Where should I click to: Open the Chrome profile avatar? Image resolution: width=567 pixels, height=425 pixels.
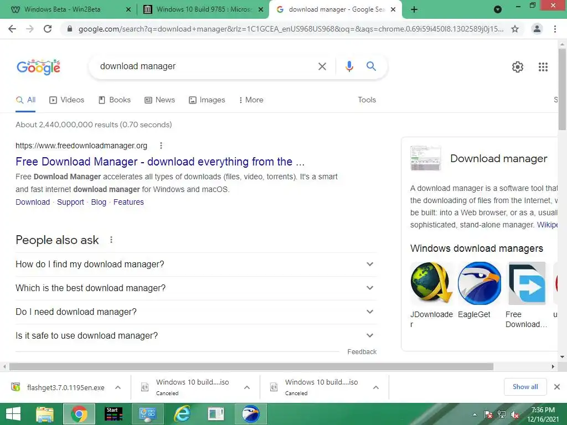point(537,29)
